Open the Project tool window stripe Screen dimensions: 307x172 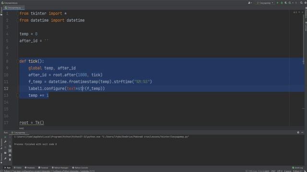click(1, 11)
